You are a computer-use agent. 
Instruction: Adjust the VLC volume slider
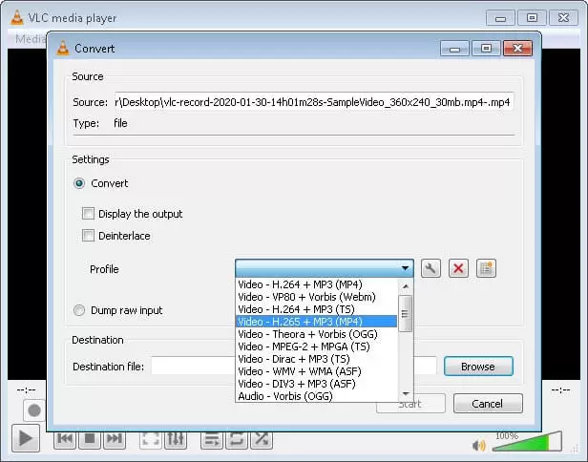[527, 442]
